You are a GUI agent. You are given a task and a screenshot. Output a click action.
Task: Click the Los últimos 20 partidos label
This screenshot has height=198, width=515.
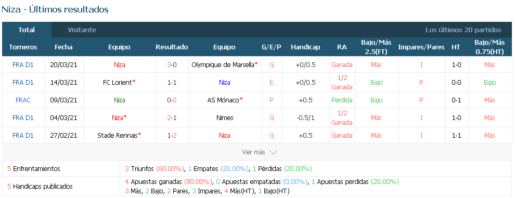tap(463, 30)
